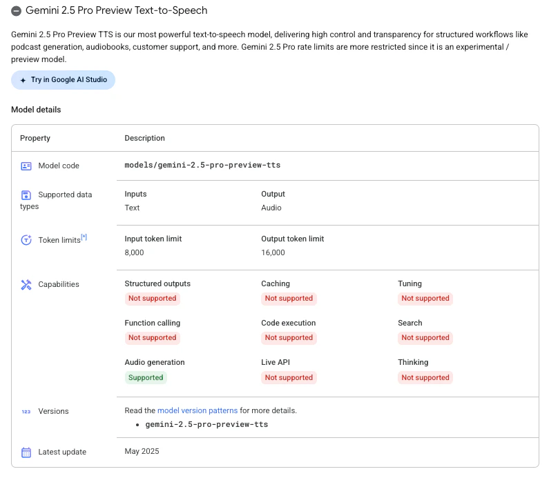The width and height of the screenshot is (549, 478).
Task: Click the Supported badge under Audio generation
Action: [146, 378]
